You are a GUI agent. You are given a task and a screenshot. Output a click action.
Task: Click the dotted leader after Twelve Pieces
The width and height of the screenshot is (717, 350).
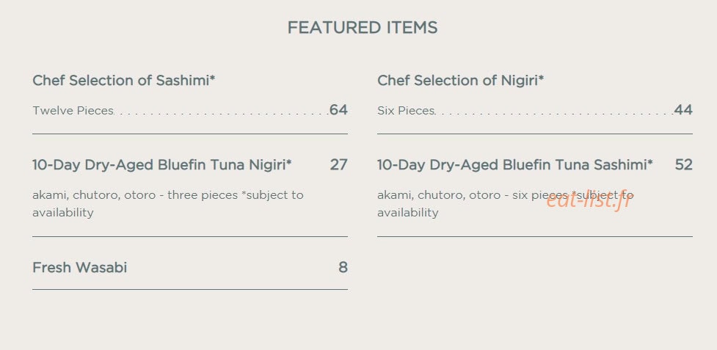coord(222,114)
